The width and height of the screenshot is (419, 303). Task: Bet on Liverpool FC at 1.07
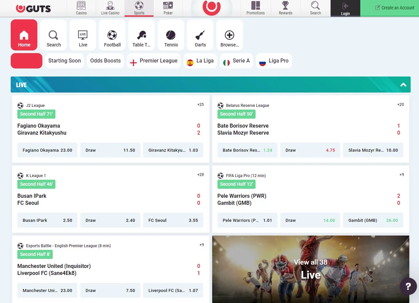[x=173, y=290]
